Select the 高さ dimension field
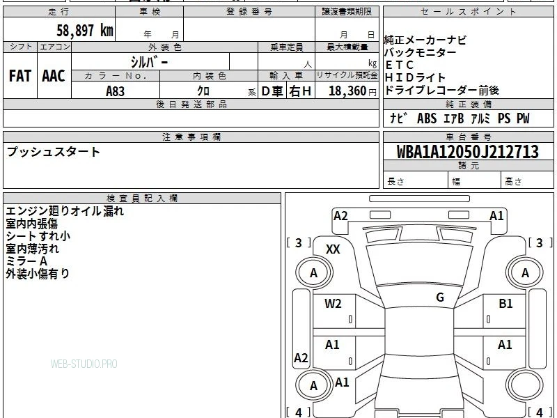This screenshot has height=418, width=557. tap(527, 180)
